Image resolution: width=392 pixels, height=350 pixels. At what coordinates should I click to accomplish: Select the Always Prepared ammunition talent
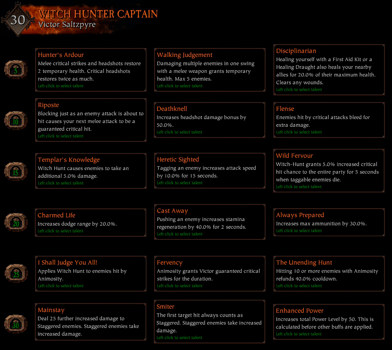(329, 222)
